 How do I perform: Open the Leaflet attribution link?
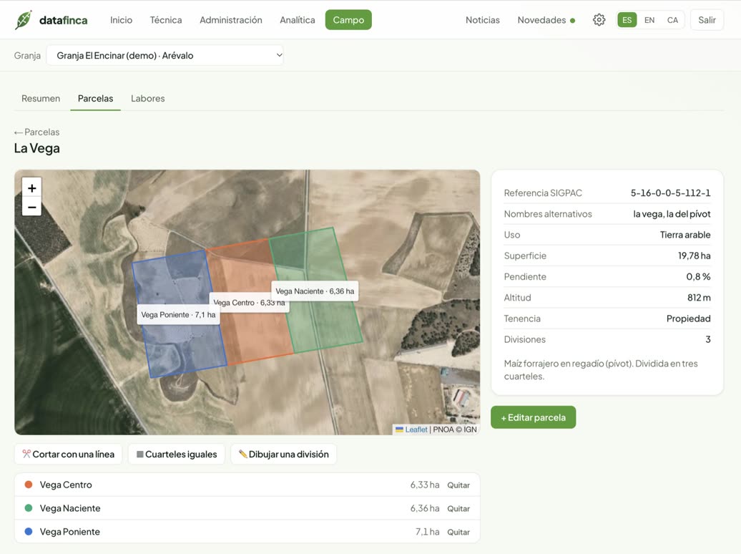tap(416, 429)
